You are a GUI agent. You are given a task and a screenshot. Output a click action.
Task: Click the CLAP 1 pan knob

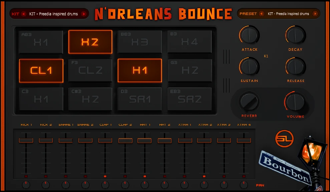(105, 185)
